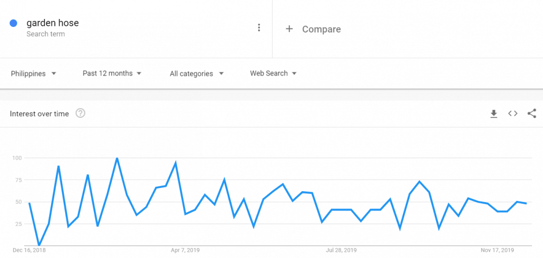This screenshot has height=258, width=543.
Task: Open the three-dot options menu for garden hose
Action: click(x=259, y=28)
